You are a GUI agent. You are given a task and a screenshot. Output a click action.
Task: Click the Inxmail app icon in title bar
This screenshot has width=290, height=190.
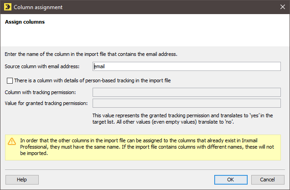(8, 7)
